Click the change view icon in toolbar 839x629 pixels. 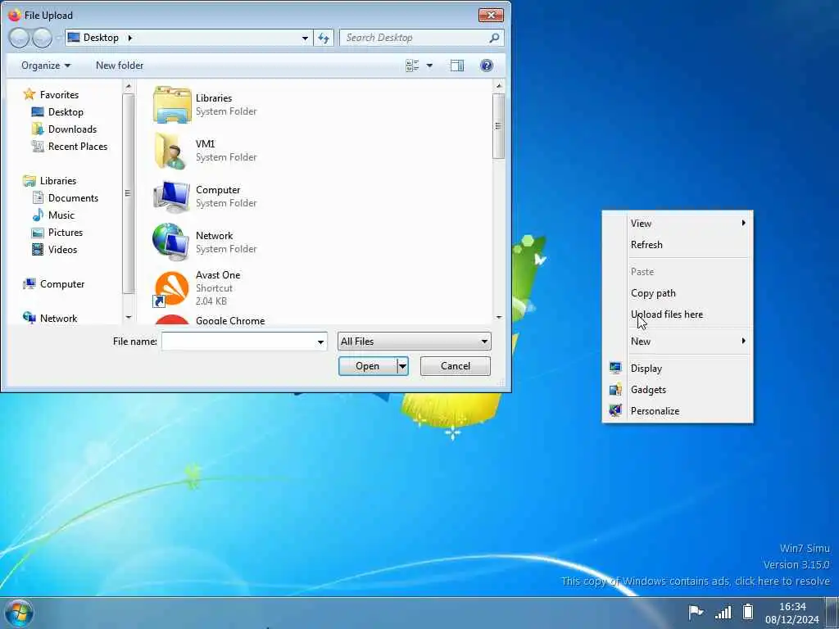pyautogui.click(x=412, y=66)
